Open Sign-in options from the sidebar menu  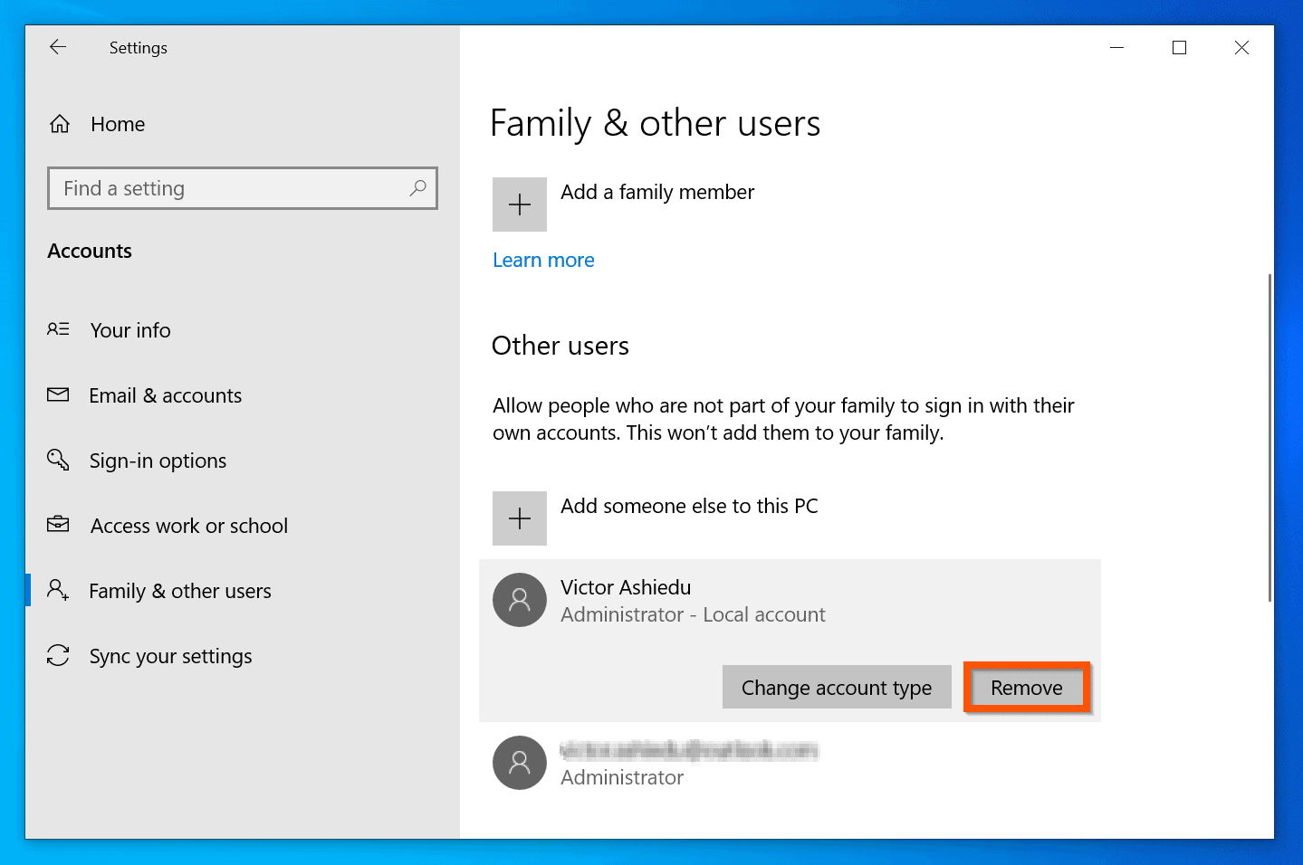158,461
